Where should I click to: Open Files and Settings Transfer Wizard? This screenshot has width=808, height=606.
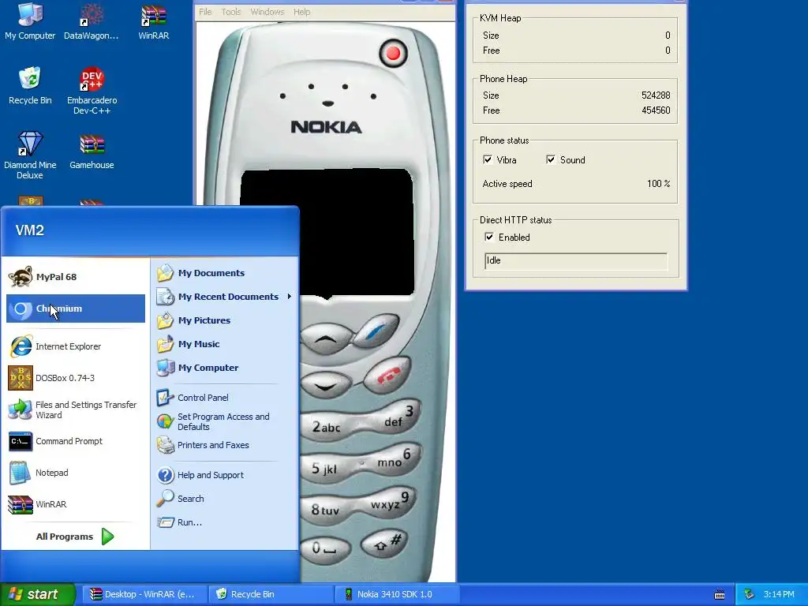click(x=76, y=410)
